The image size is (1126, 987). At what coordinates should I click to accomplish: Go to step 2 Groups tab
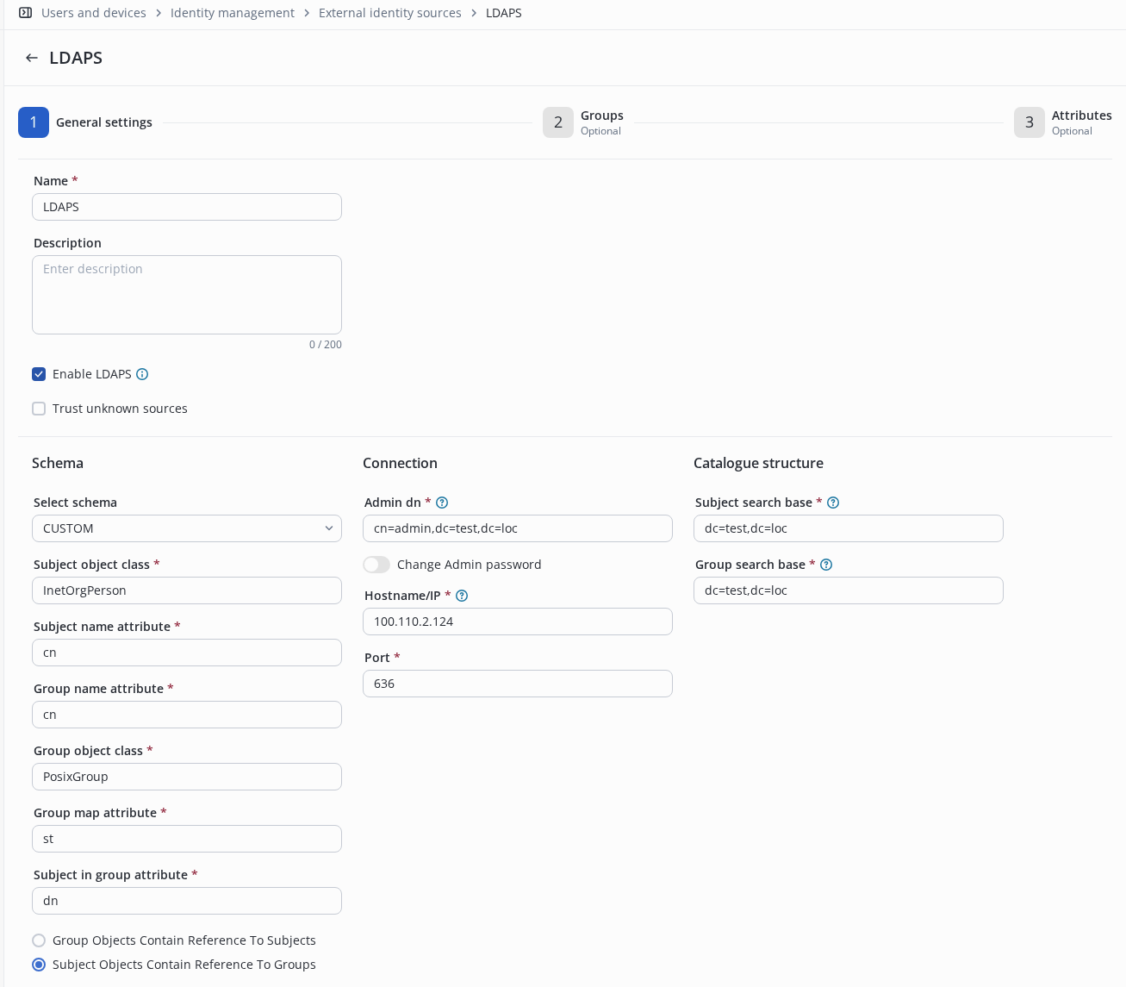[x=558, y=122]
